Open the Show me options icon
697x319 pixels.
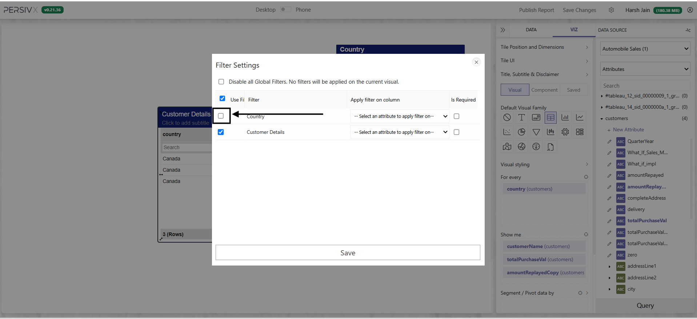pos(586,235)
